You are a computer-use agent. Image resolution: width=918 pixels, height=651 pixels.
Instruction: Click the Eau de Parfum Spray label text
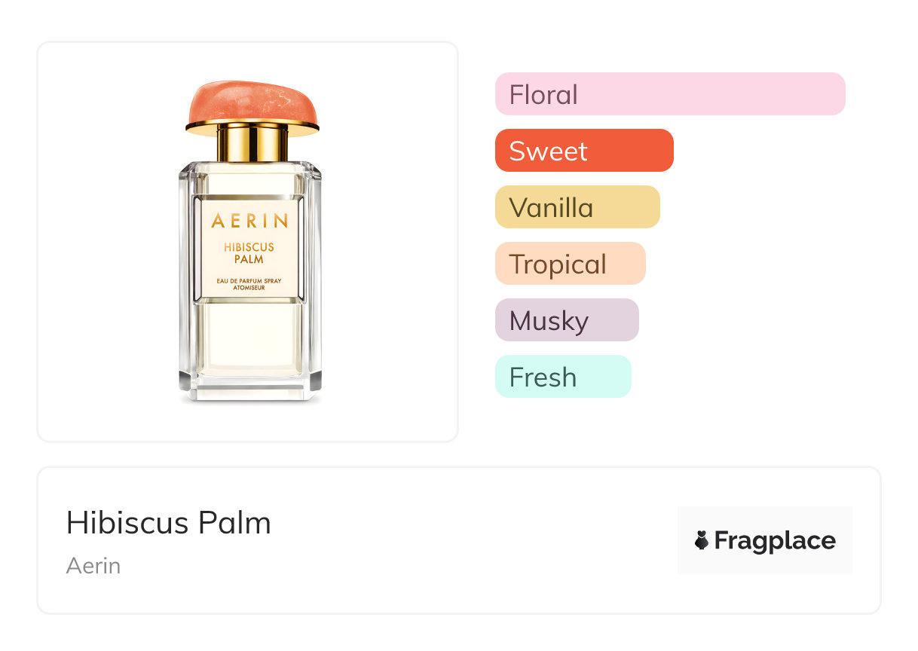(249, 284)
